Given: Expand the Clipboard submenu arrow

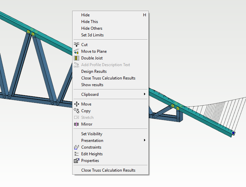Looking at the screenshot, I should [x=145, y=95].
